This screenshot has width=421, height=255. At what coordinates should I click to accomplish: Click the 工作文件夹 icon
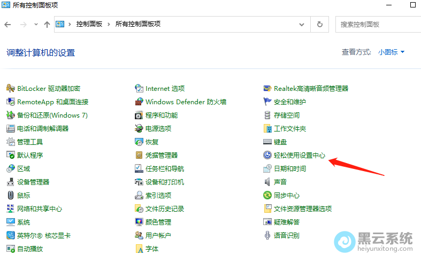pos(267,129)
